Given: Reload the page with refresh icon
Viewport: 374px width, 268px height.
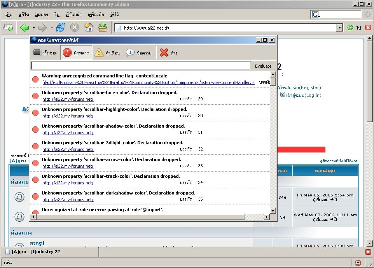Looking at the screenshot, I should [61, 28].
